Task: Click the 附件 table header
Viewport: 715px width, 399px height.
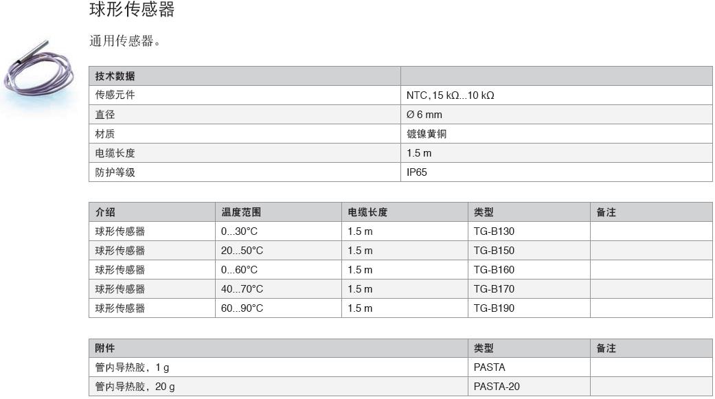Action: coord(105,348)
